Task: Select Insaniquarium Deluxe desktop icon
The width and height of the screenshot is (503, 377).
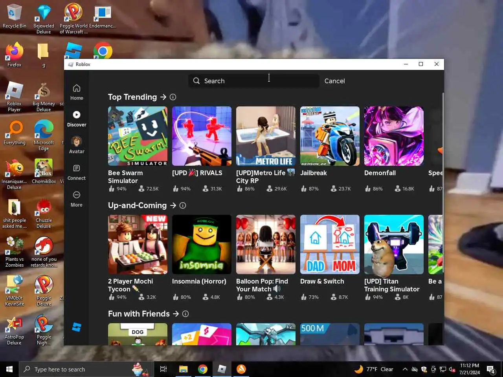Action: point(15,174)
